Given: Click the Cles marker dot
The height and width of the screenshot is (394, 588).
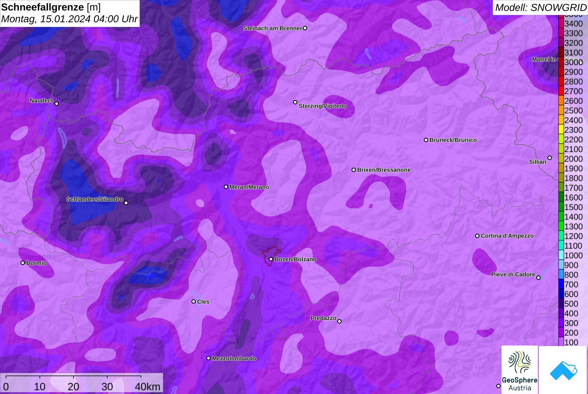Looking at the screenshot, I should pos(194,301).
